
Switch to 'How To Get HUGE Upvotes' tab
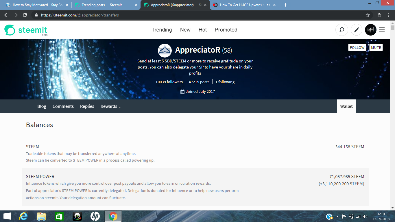click(x=244, y=5)
